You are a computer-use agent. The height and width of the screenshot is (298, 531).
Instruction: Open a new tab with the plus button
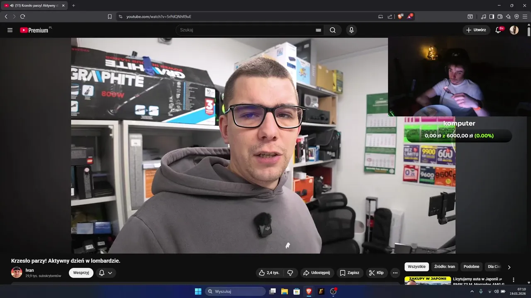73,5
